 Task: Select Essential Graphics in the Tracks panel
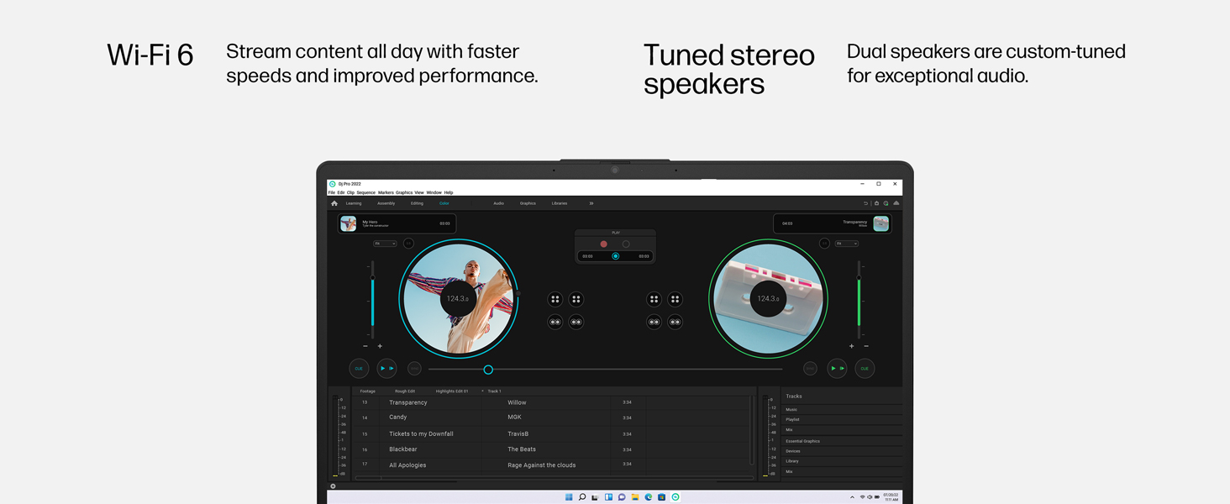(x=802, y=440)
